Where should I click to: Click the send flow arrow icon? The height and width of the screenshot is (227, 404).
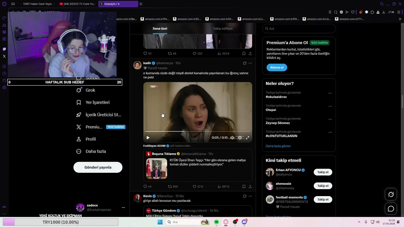347,12
